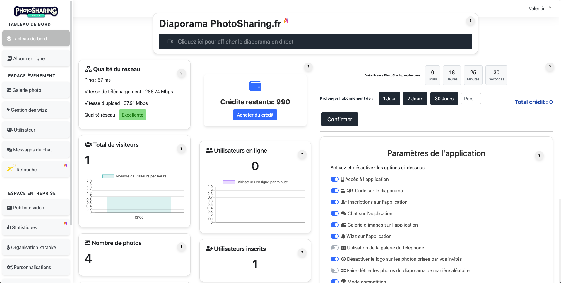Viewport: 561px width, 283px height.
Task: Toggle QR-Code sur le diaporama switch
Action: pos(335,191)
